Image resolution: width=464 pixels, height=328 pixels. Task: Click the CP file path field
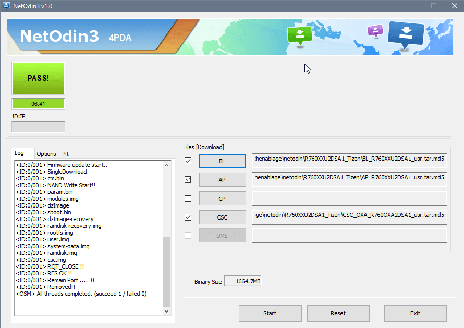[x=349, y=199]
